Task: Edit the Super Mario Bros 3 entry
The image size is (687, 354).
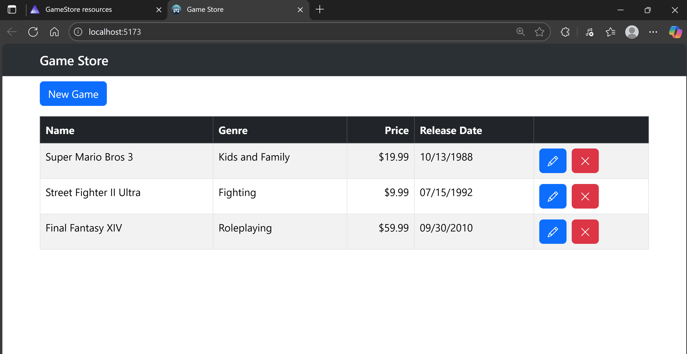Action: click(x=552, y=161)
